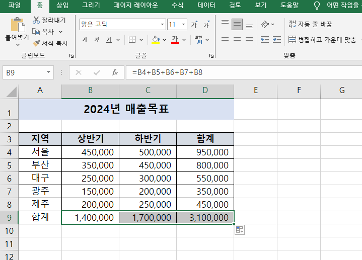Align cell text left
The height and width of the screenshot is (260, 362).
225,40
